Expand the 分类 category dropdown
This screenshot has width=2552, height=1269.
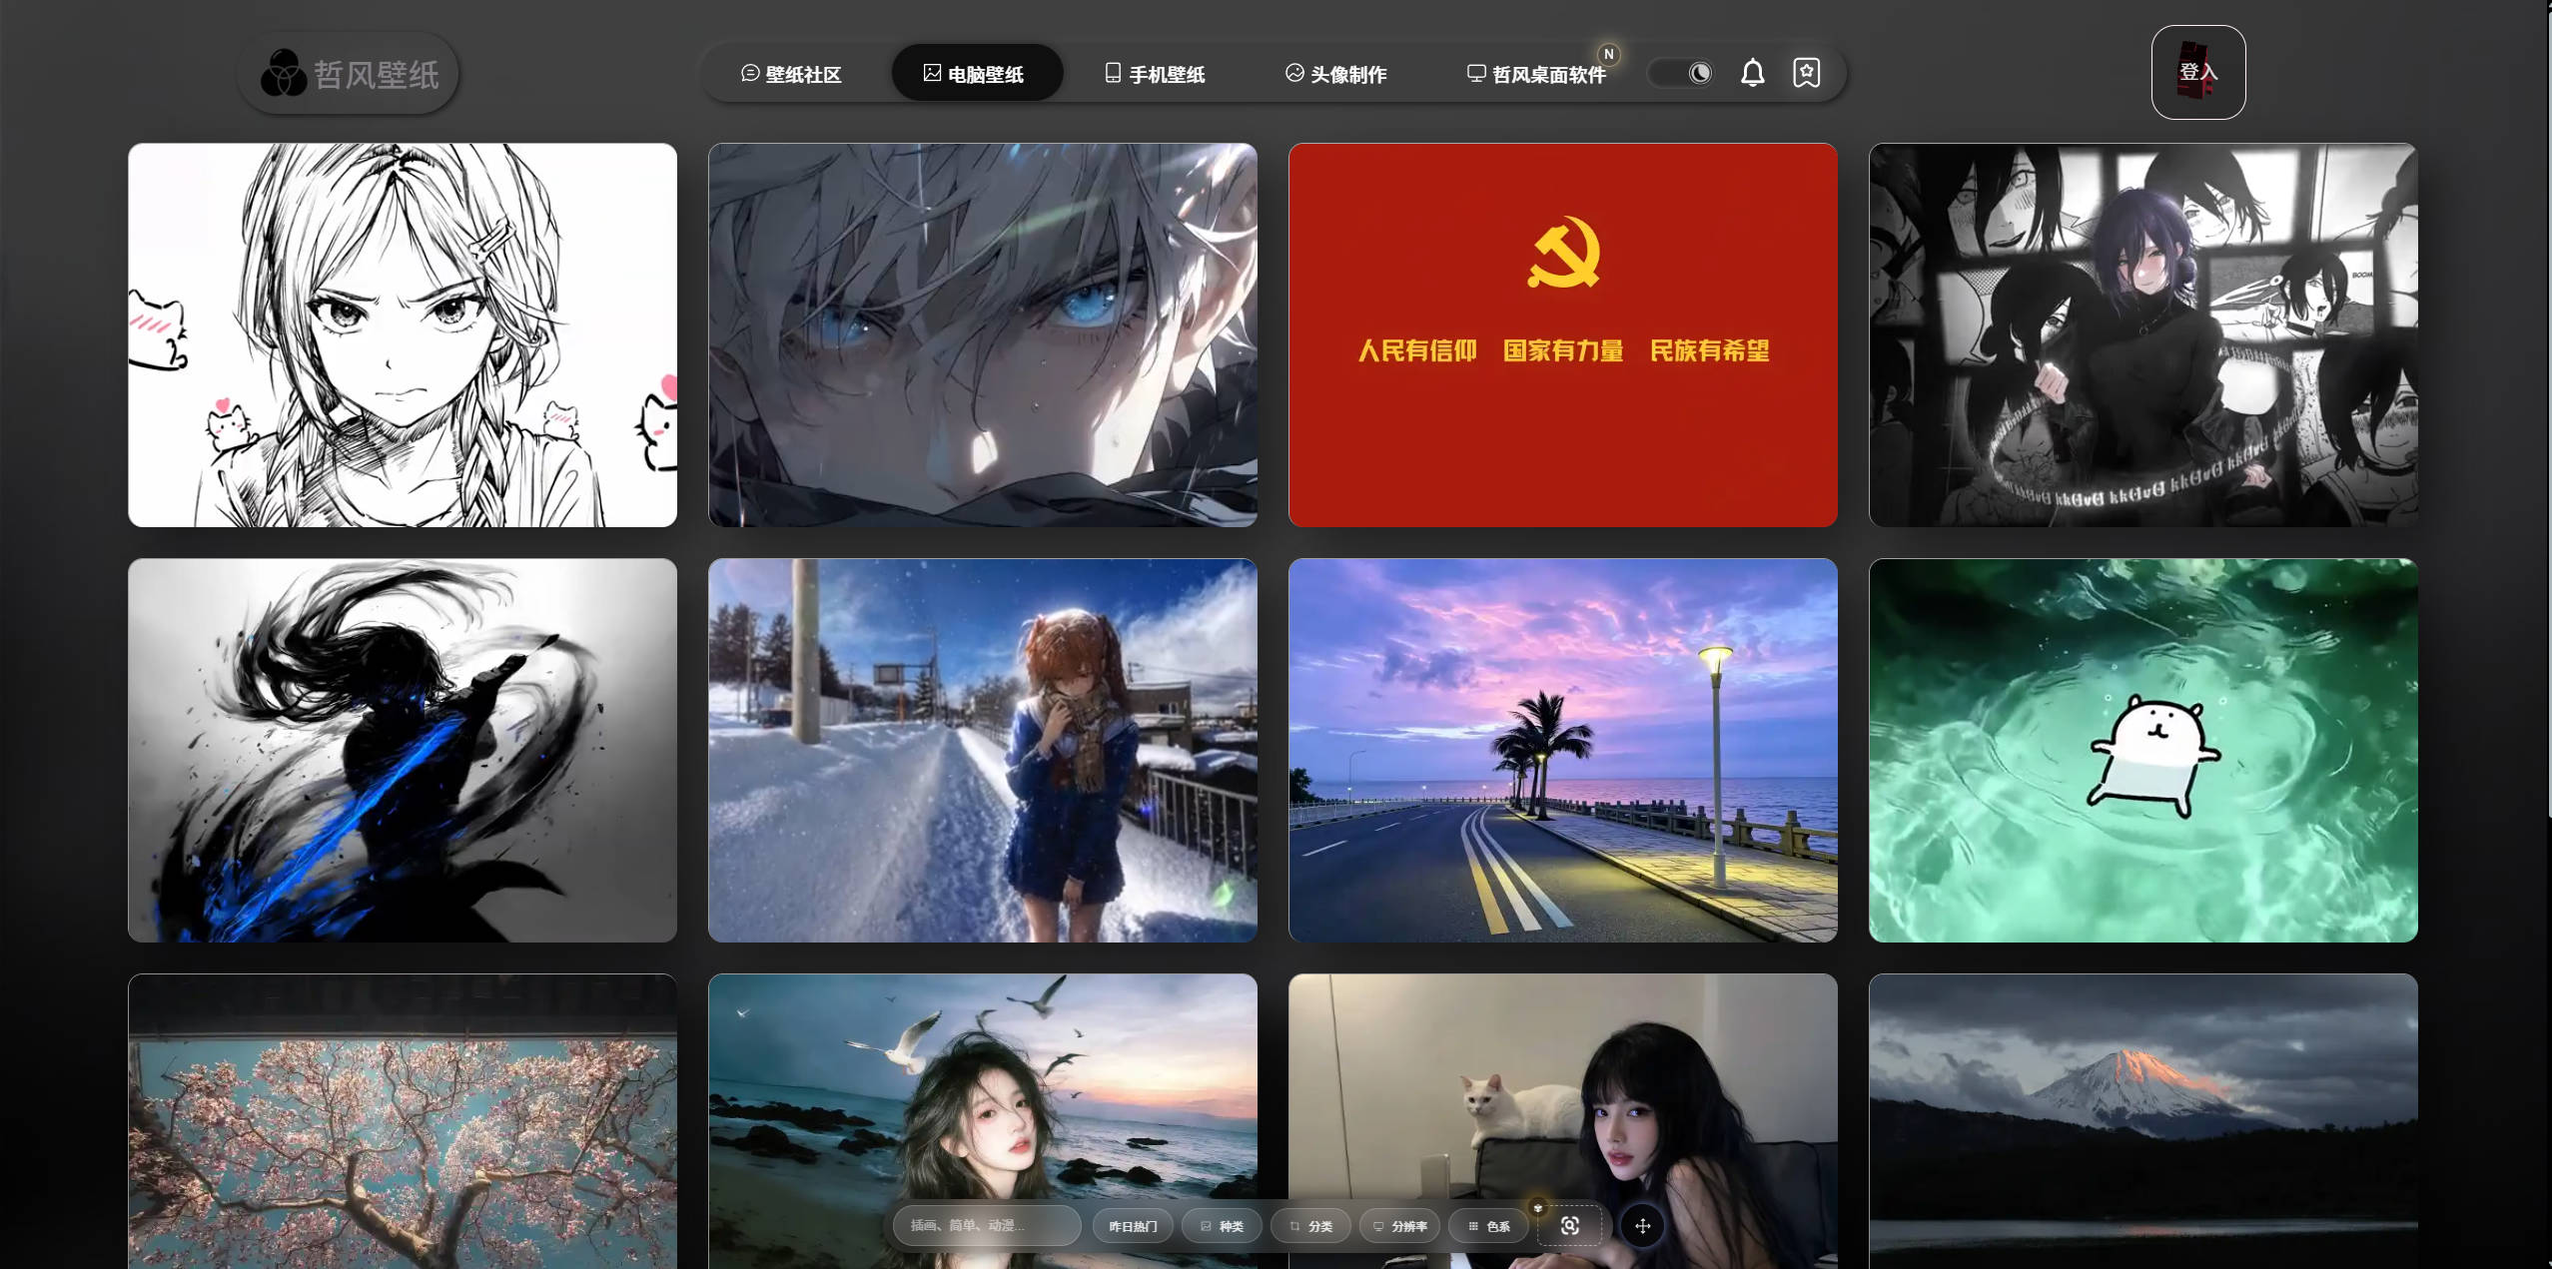coord(1310,1226)
